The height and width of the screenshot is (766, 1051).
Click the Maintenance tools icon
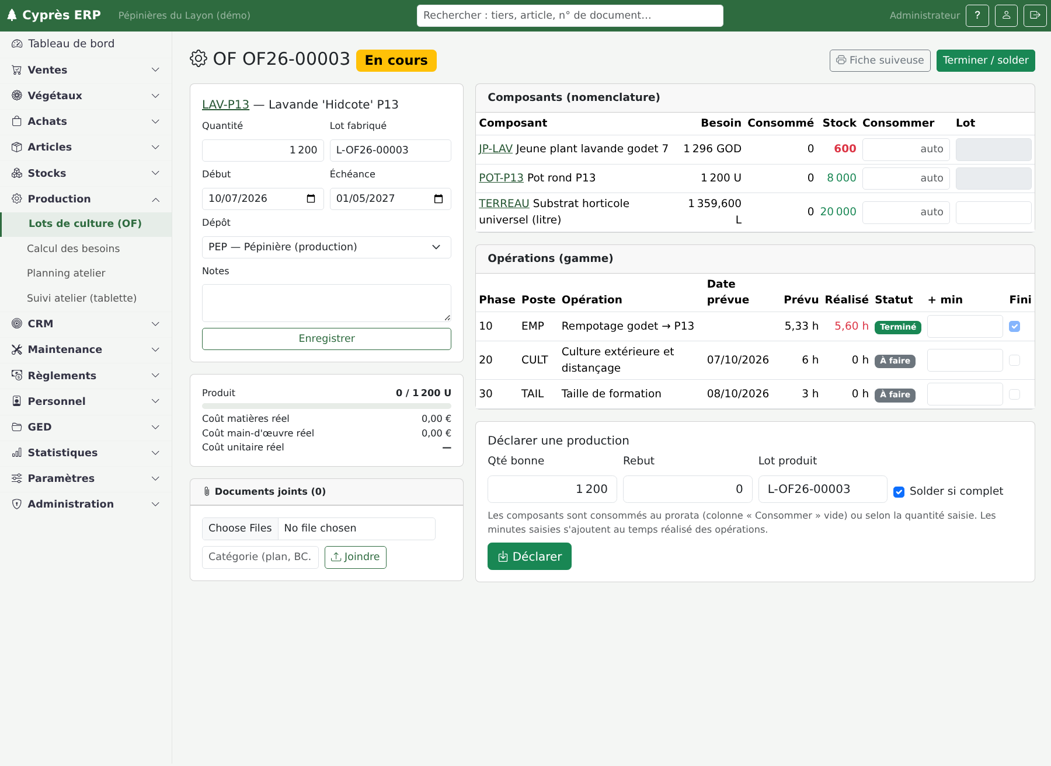tap(17, 349)
